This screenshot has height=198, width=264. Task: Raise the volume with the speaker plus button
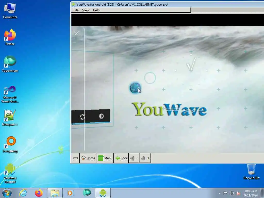(x=145, y=158)
